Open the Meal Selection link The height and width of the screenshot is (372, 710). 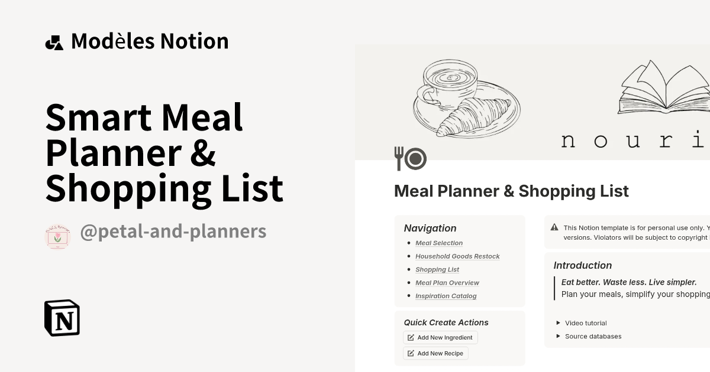[x=439, y=243]
